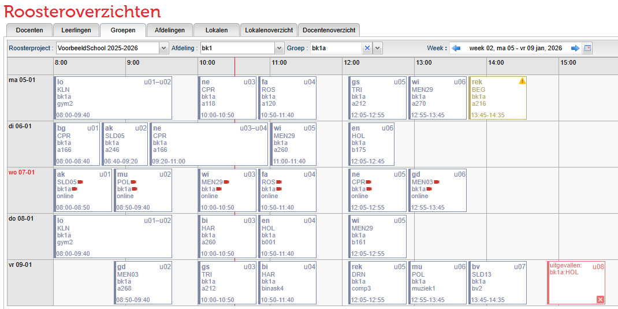Open the Afdeling dropdown arrow
Screen dimensions: 618x309
click(280, 48)
